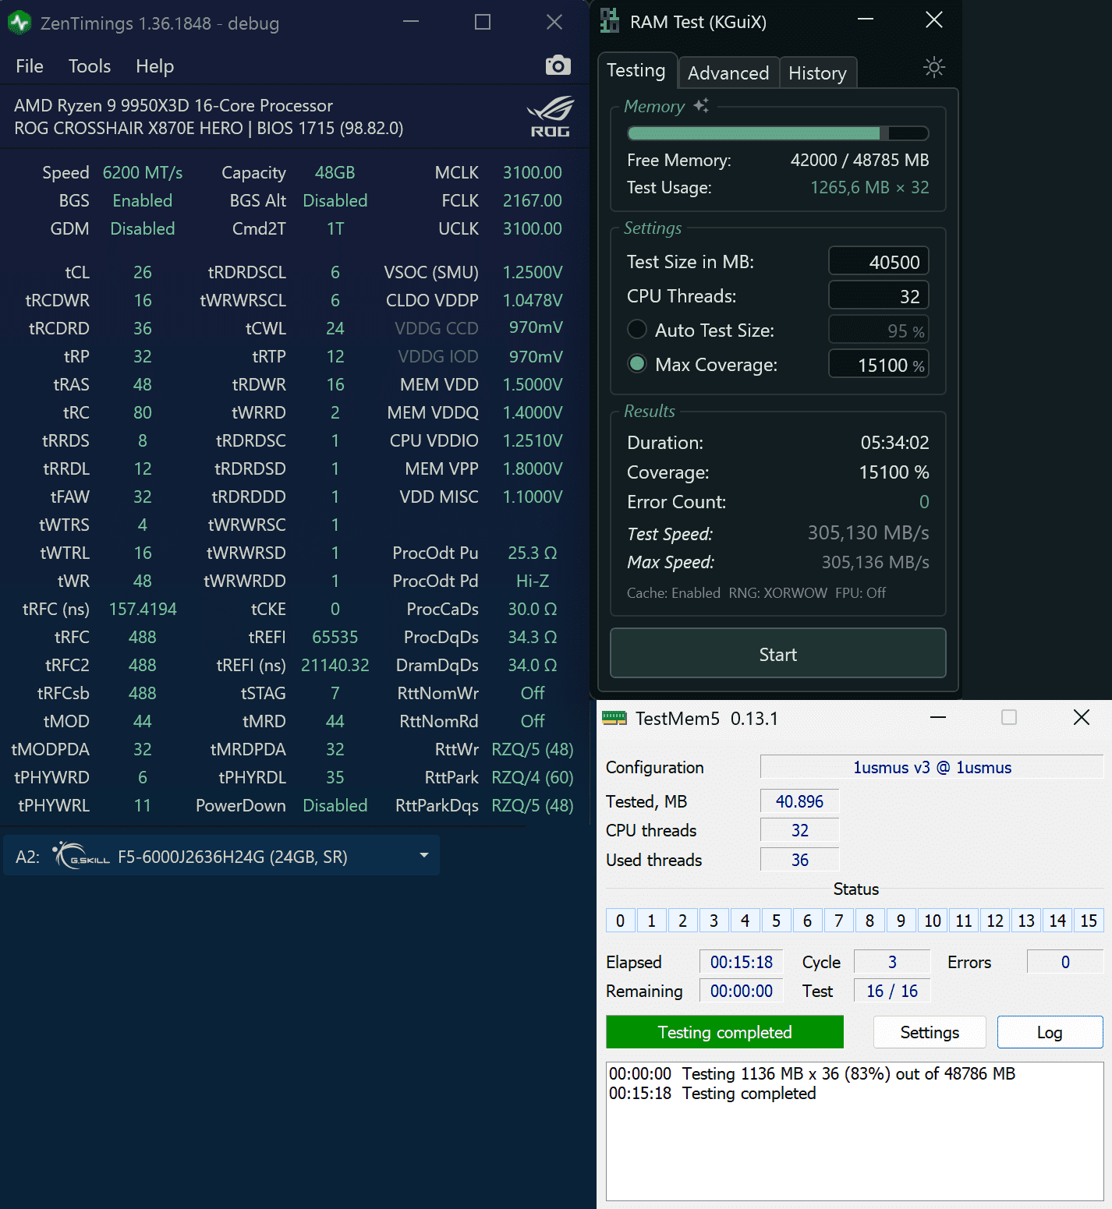This screenshot has height=1209, width=1112.
Task: Take a ZenTimings screenshot with camera icon
Action: click(558, 65)
